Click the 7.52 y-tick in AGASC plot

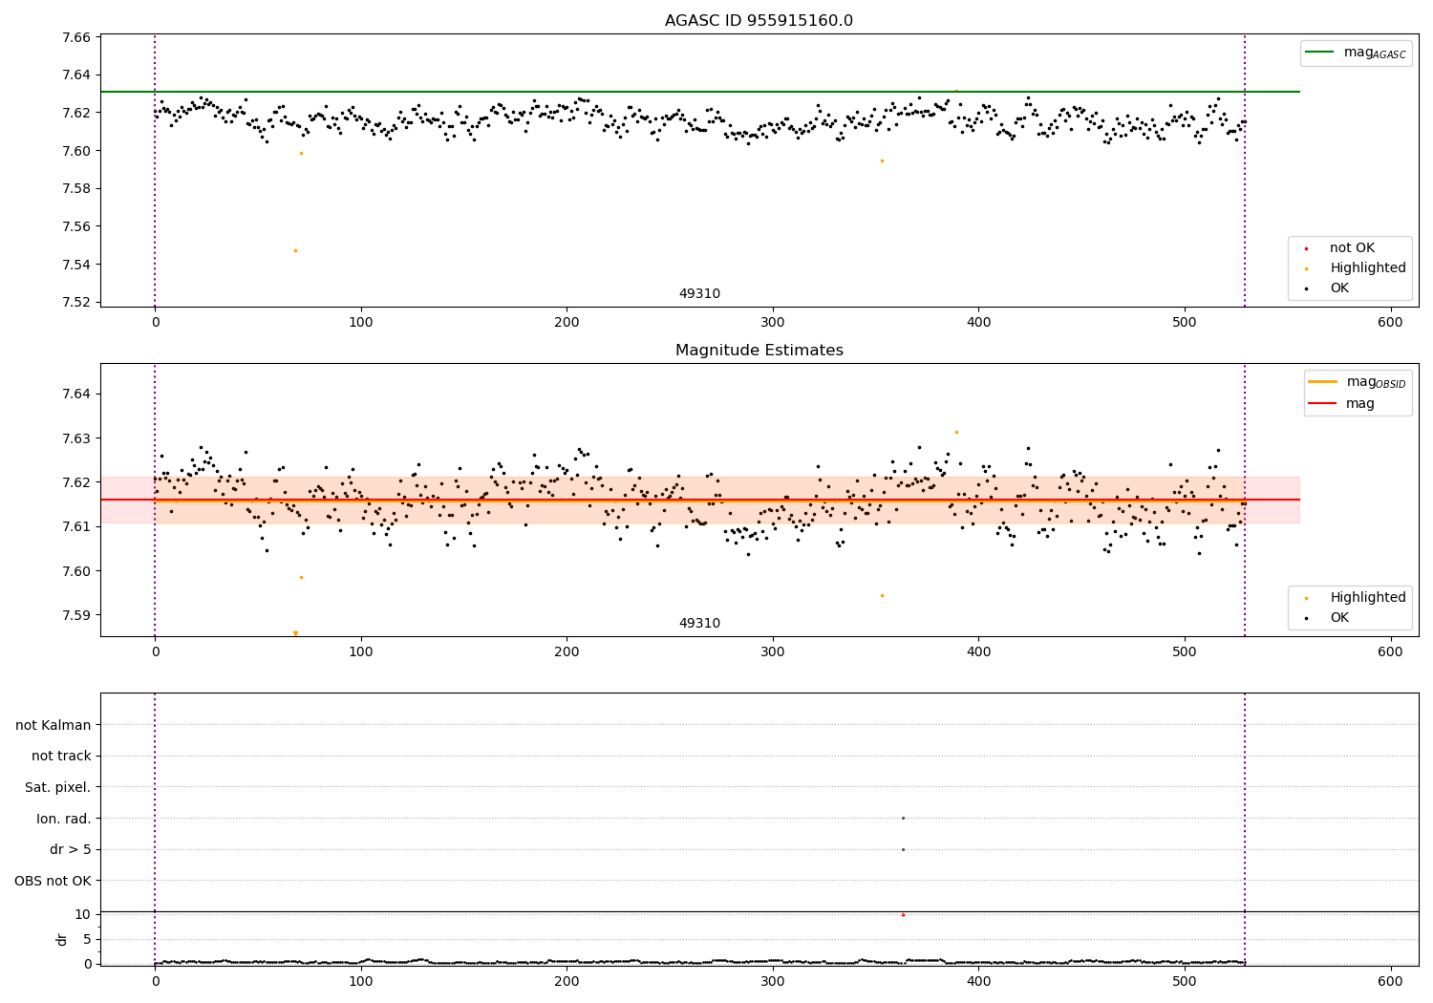[x=75, y=303]
